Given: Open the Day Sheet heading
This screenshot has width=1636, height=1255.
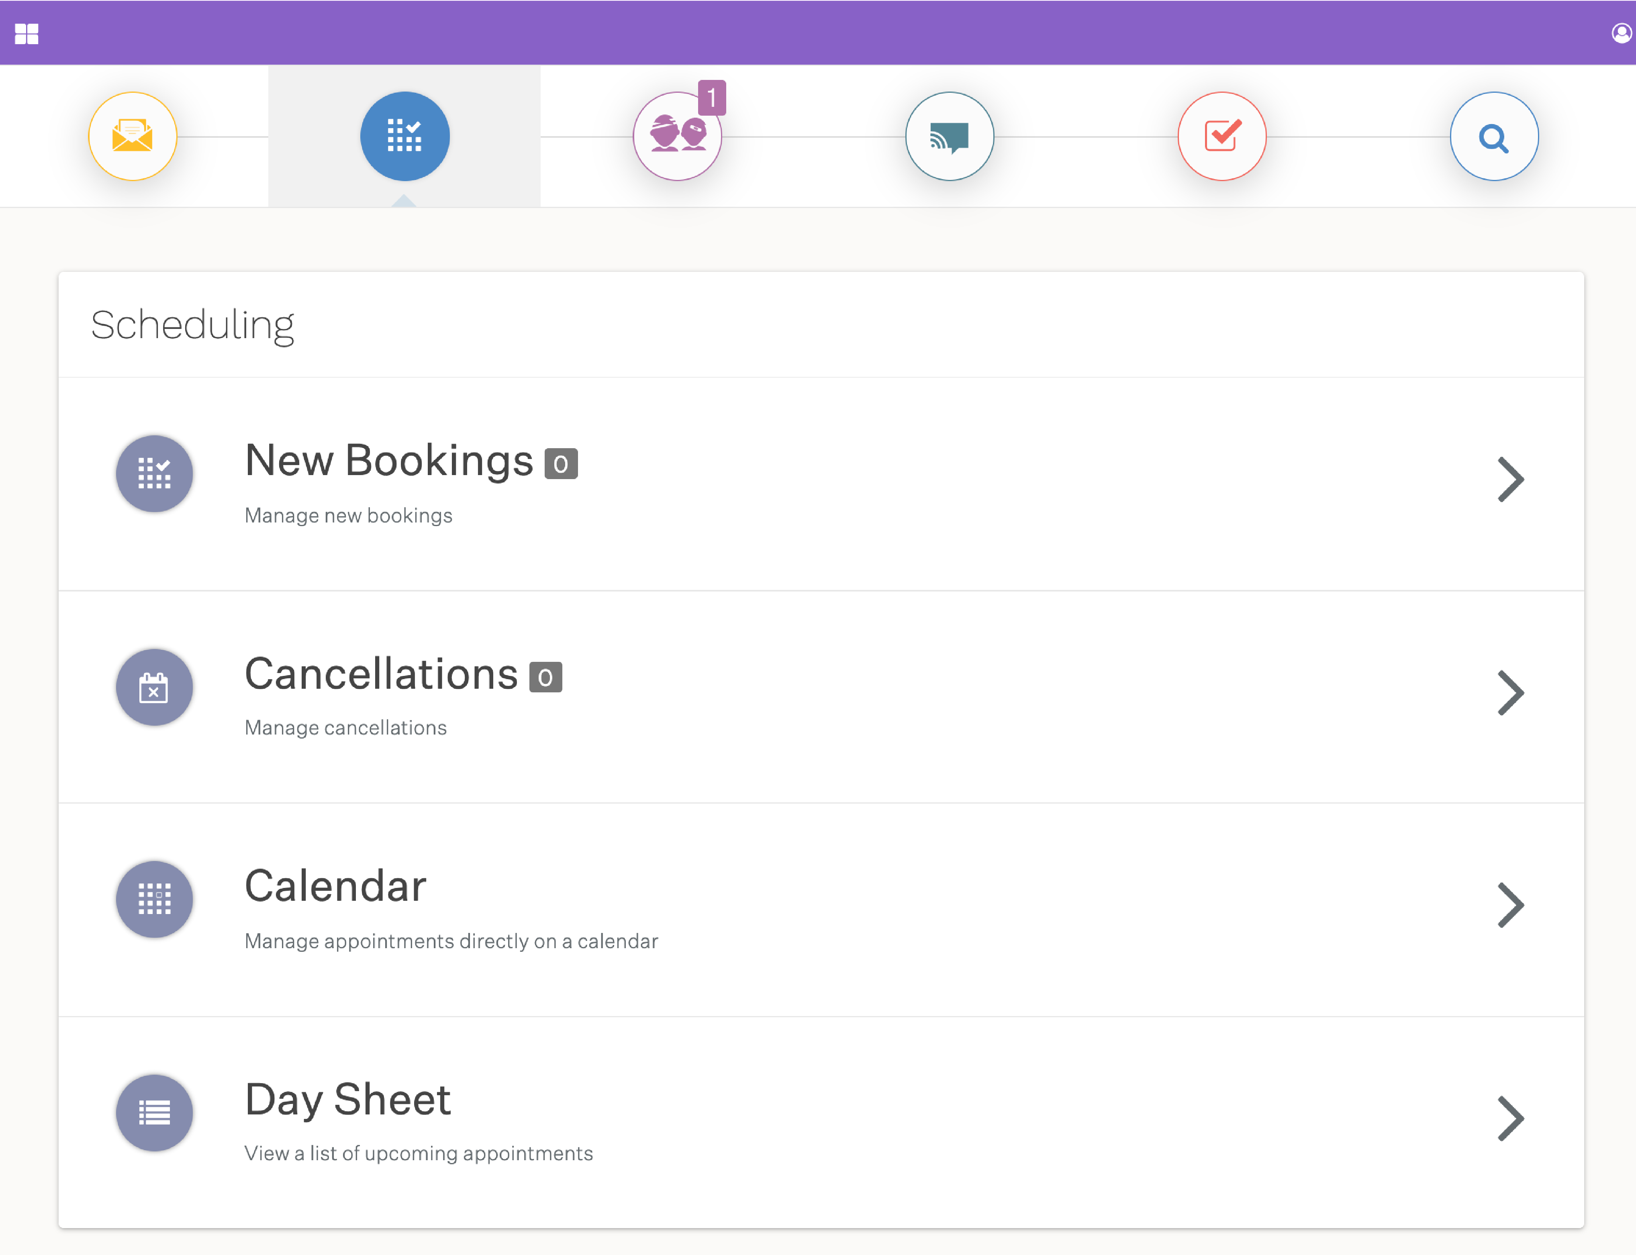Looking at the screenshot, I should (348, 1100).
